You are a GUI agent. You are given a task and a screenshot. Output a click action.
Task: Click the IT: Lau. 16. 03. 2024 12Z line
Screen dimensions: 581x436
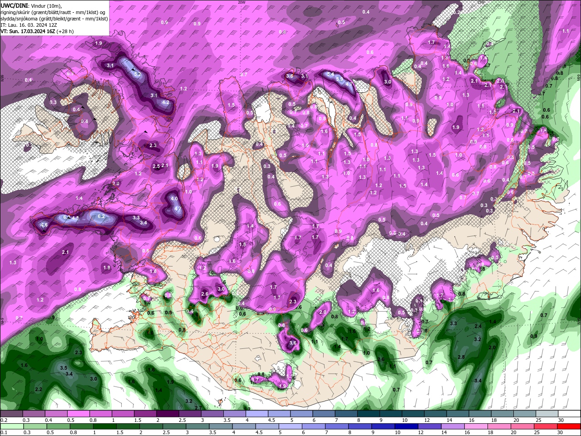click(28, 25)
